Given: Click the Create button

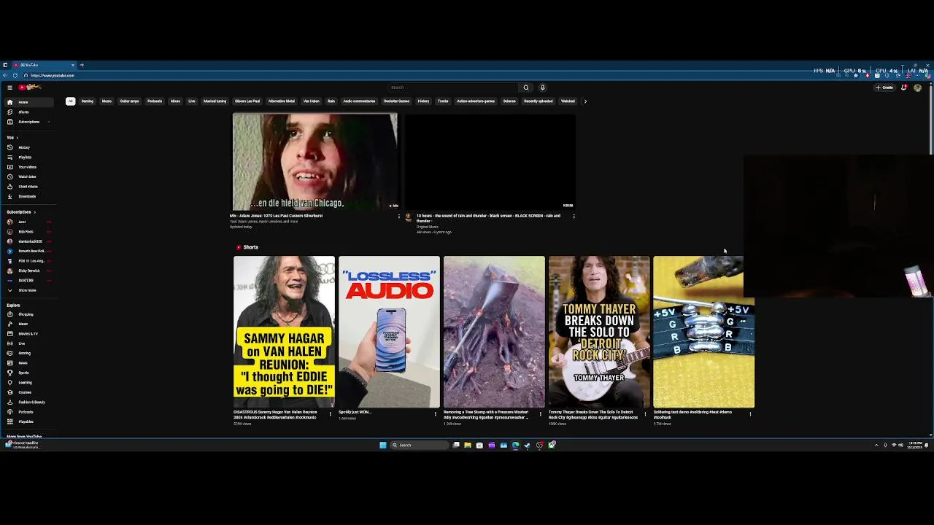Looking at the screenshot, I should pos(884,87).
